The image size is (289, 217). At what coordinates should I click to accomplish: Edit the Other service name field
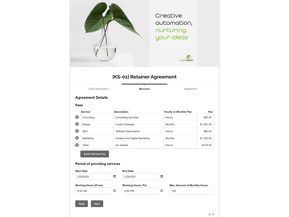point(97,145)
